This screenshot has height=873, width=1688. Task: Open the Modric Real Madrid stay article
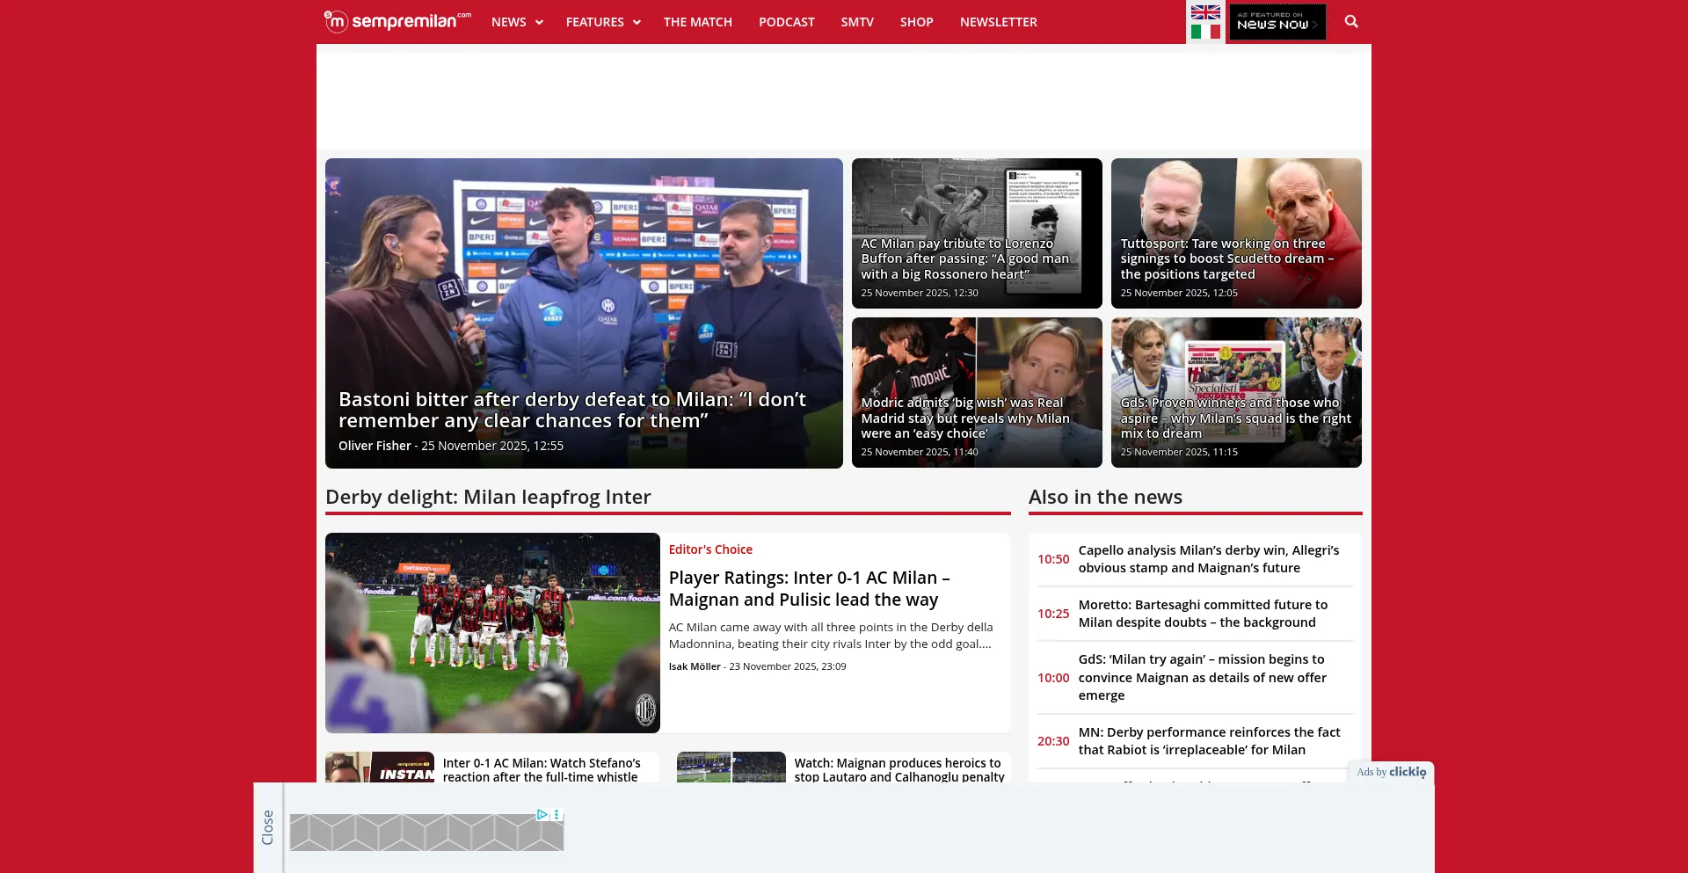965,418
